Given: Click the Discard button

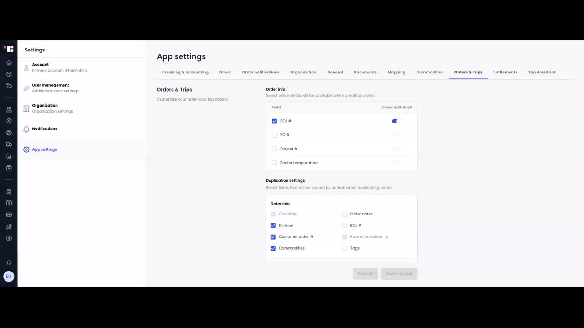Looking at the screenshot, I should pyautogui.click(x=365, y=273).
